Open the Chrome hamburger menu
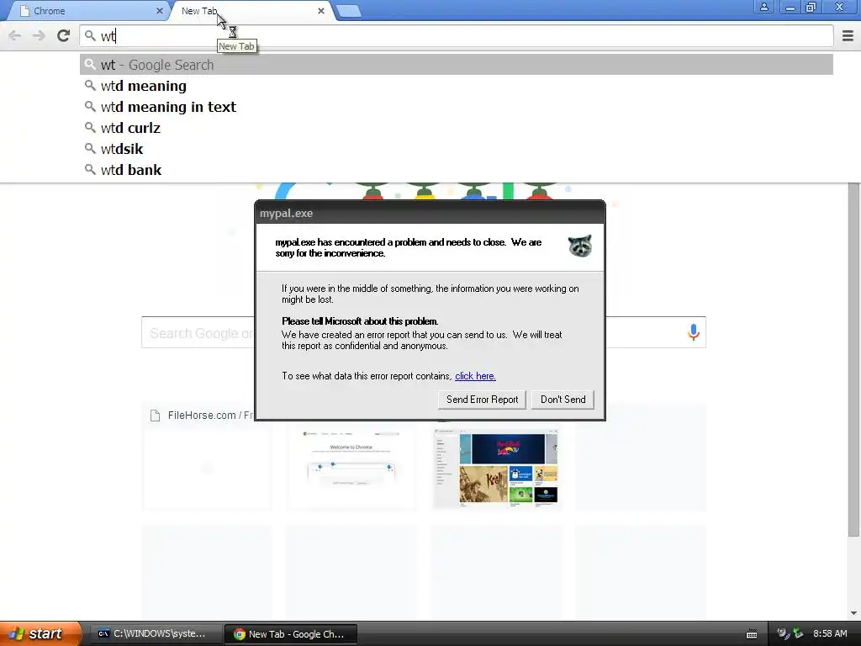861x646 pixels. tap(848, 35)
